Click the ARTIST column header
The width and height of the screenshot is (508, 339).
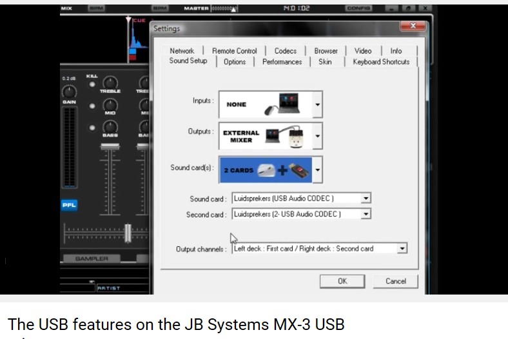109,288
